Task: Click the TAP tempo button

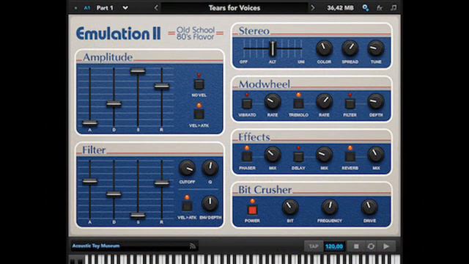Action: point(314,246)
